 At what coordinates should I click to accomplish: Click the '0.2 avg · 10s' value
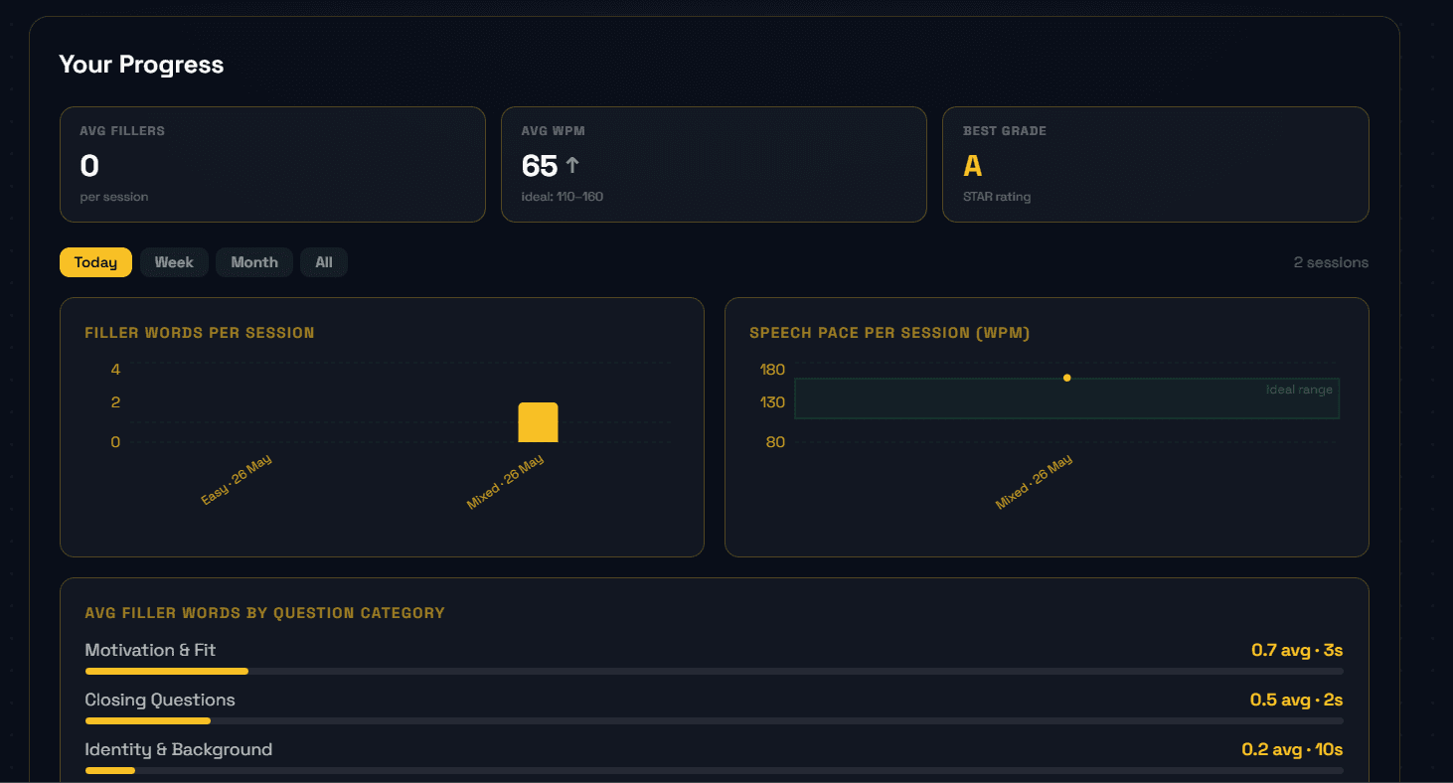tap(1292, 749)
